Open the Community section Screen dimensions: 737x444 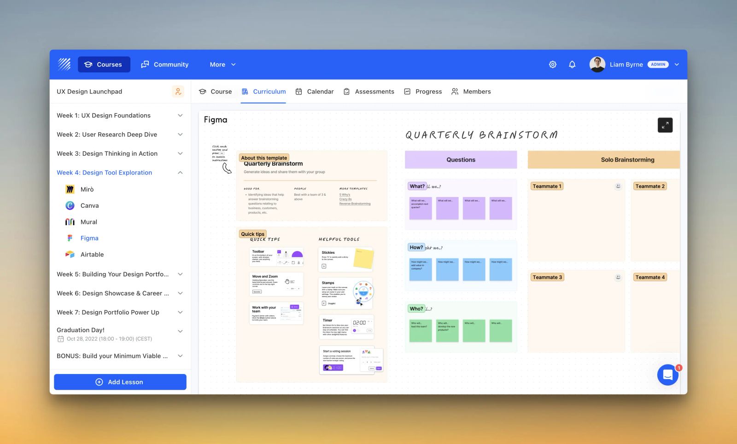165,64
